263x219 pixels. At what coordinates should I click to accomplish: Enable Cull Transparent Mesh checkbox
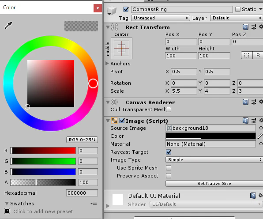pyautogui.click(x=169, y=109)
